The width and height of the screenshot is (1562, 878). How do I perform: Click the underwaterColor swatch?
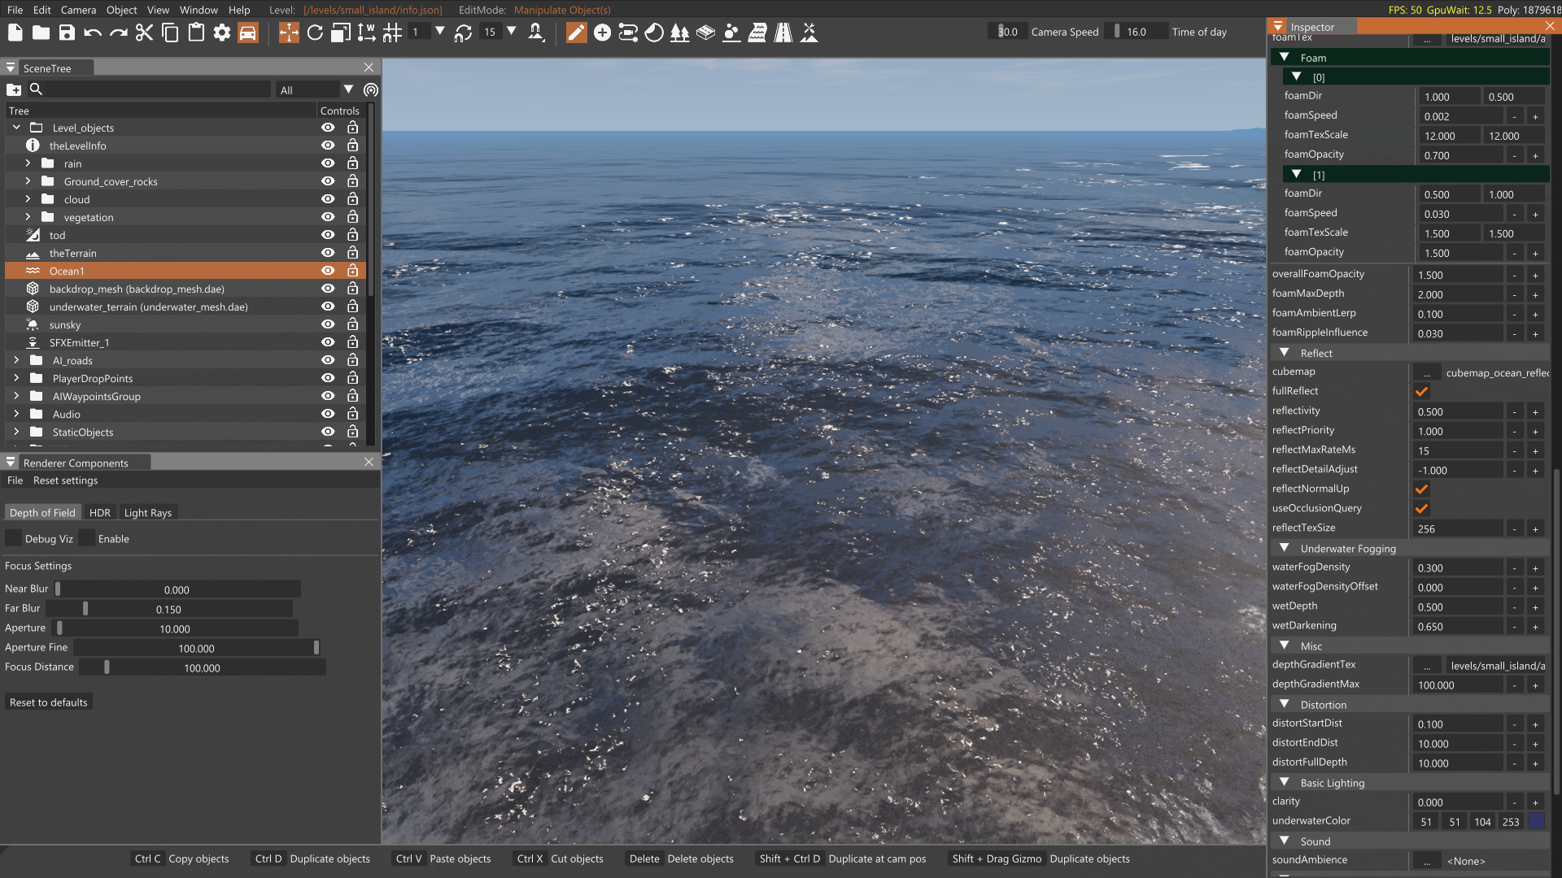(1536, 821)
